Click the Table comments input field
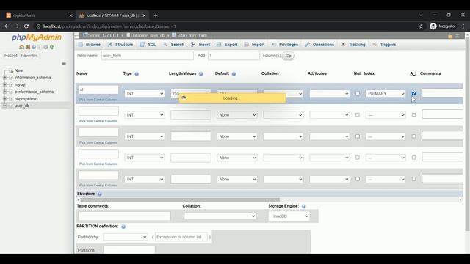The image size is (470, 264). [124, 216]
